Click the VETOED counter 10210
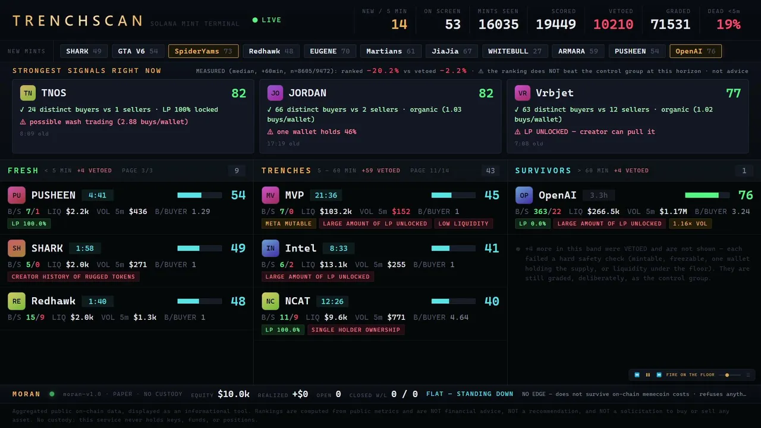761x428 pixels. click(x=613, y=24)
